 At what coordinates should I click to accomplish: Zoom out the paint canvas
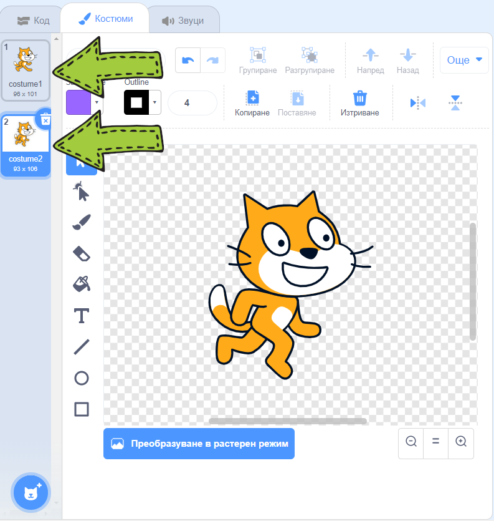(411, 444)
